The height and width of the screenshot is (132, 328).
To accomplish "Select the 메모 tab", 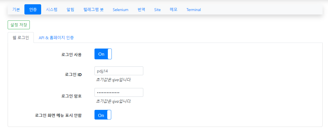I will [x=174, y=9].
